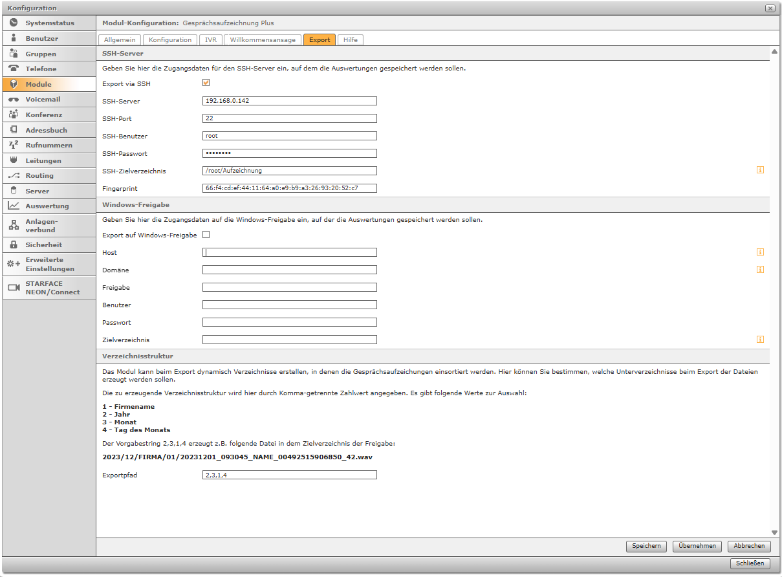Click the SSH-Zielverzeichnis input field

tap(290, 171)
